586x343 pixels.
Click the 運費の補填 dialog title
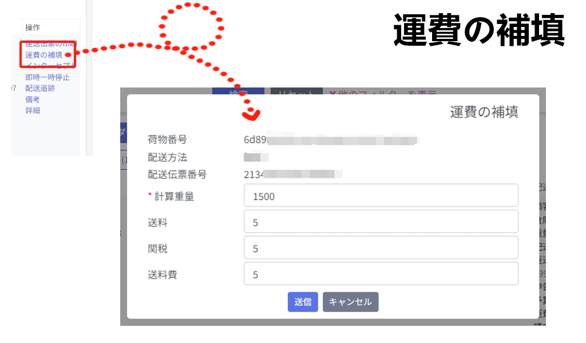pos(484,112)
